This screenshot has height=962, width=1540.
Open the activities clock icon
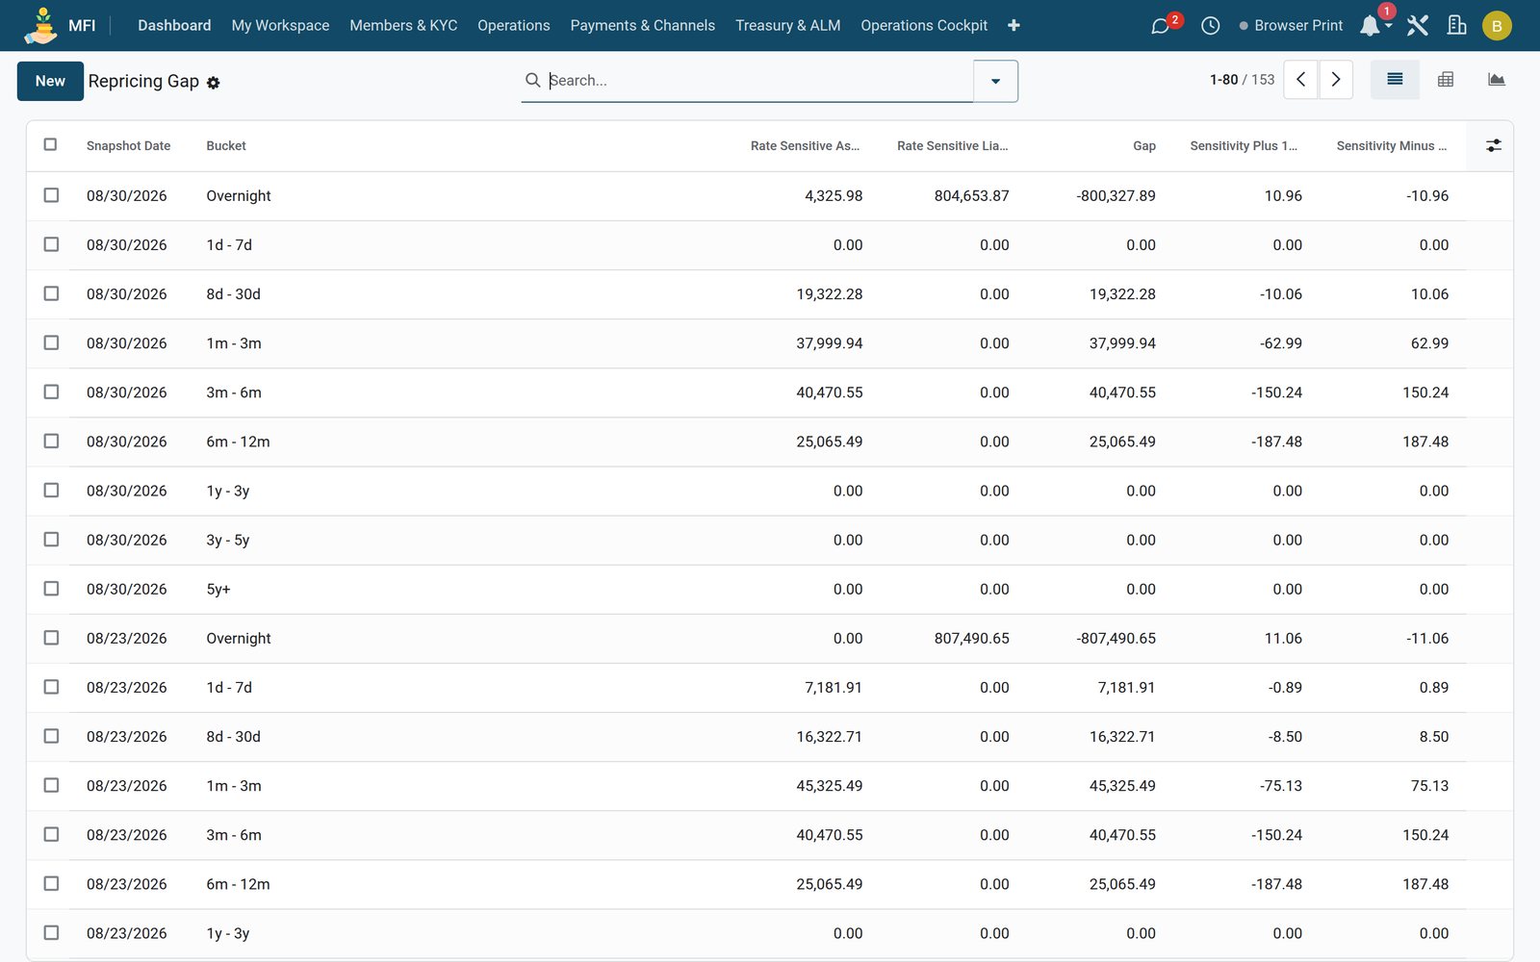pyautogui.click(x=1210, y=26)
